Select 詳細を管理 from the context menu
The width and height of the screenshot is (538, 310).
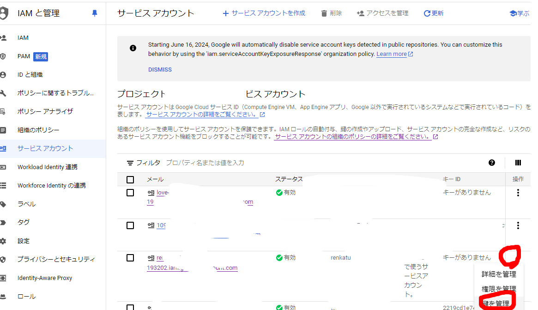pos(499,274)
